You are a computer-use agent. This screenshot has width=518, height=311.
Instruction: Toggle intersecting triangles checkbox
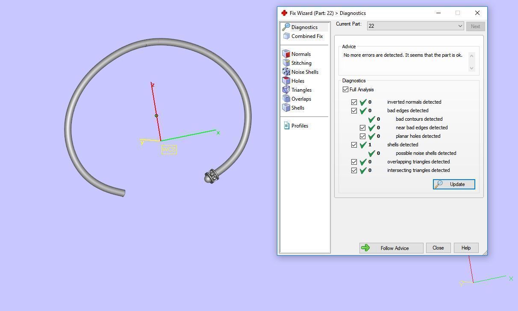point(354,171)
